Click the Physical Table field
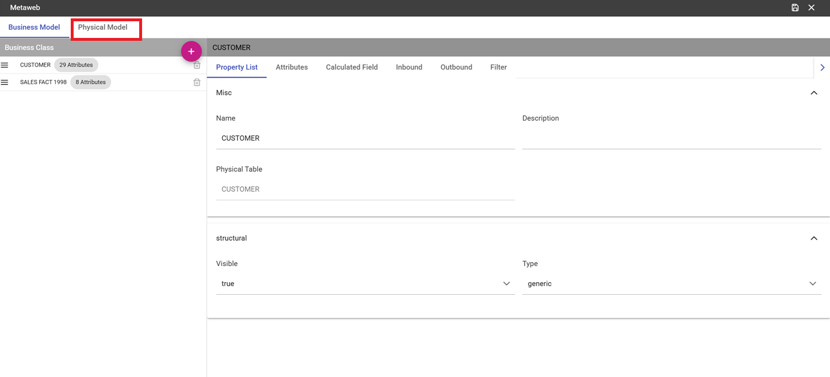Screen dimensions: 830x377 coord(365,190)
